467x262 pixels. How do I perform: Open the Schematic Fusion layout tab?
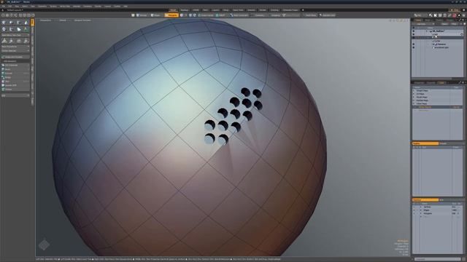point(290,10)
